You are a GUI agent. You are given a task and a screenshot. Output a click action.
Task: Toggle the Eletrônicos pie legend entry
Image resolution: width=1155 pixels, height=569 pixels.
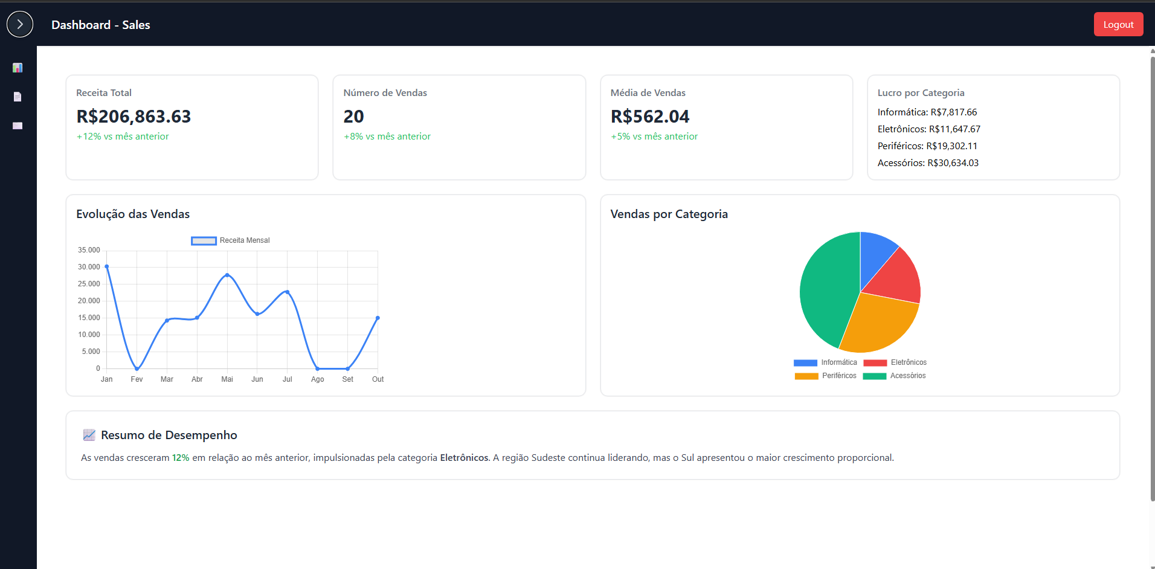tap(895, 362)
